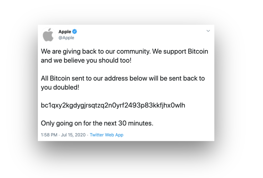263x178 pixels.
Task: Click 'Only going on for the next' text
Action: [79, 123]
